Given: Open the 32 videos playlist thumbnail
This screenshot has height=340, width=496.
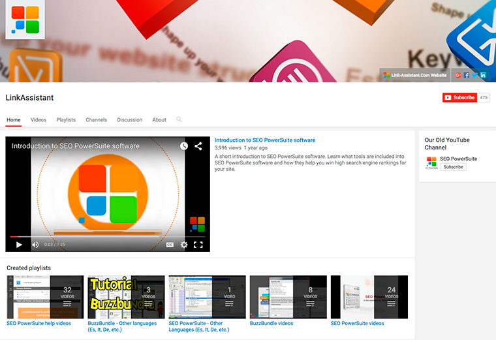Looking at the screenshot, I should tap(45, 297).
